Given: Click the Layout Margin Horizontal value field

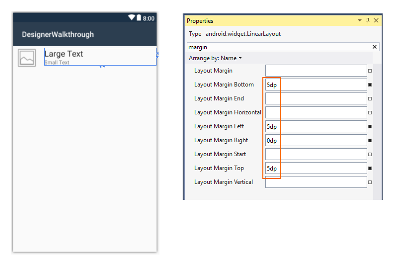Looking at the screenshot, I should (316, 112).
